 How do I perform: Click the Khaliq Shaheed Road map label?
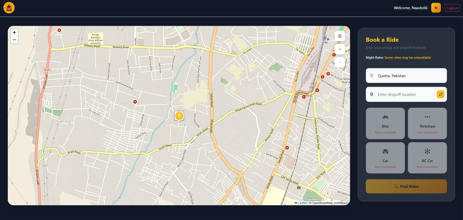[x=125, y=85]
